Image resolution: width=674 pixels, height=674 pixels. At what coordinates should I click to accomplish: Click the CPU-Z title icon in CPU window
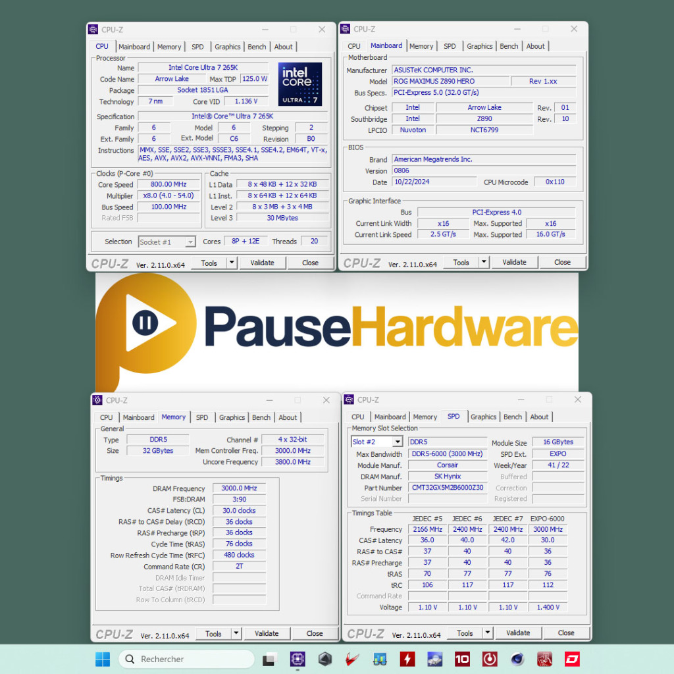click(93, 29)
